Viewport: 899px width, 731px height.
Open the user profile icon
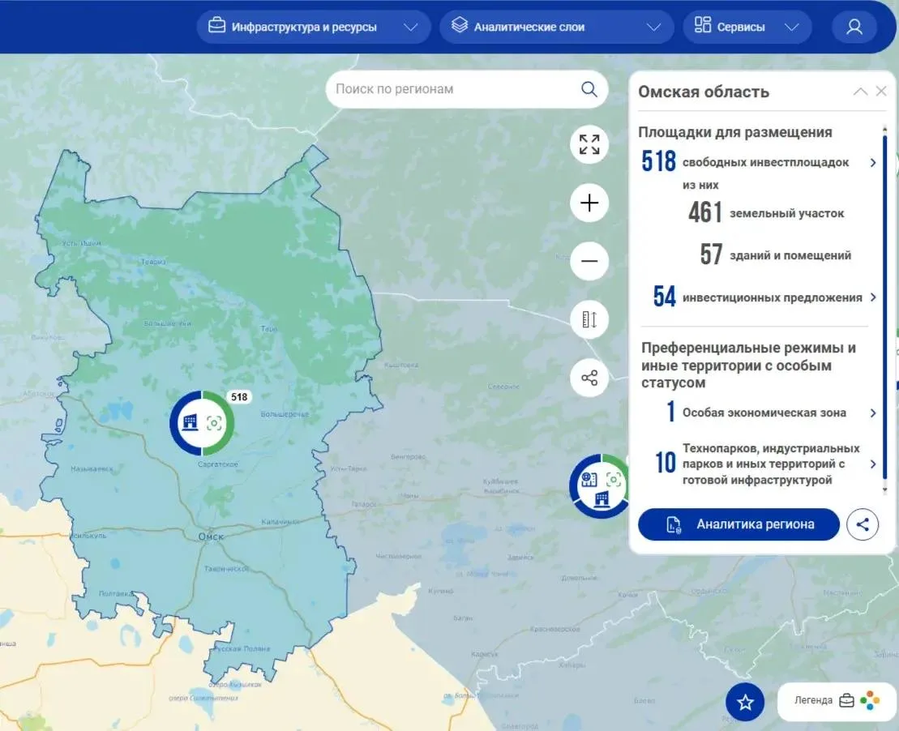click(x=854, y=27)
